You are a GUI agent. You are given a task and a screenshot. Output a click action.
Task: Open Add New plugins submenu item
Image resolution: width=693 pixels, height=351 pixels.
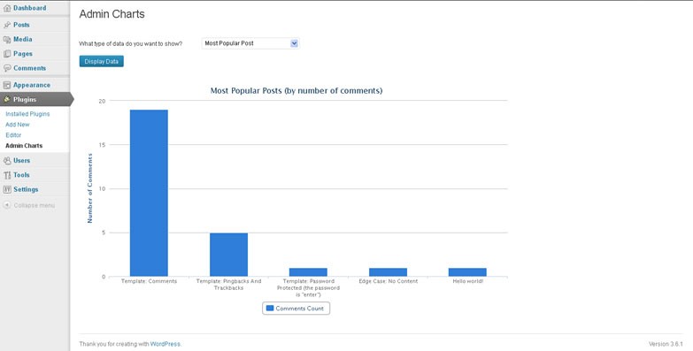point(17,125)
